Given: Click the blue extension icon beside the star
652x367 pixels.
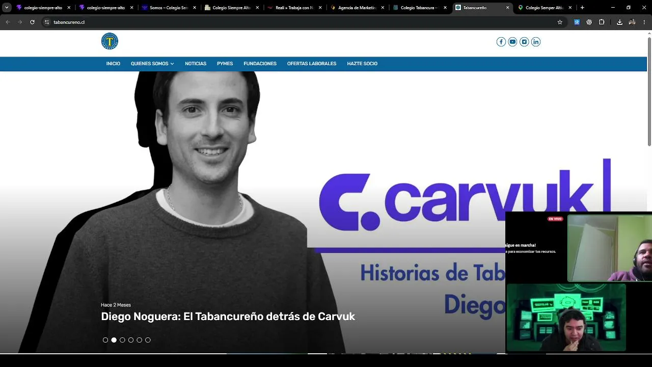Looking at the screenshot, I should pos(577,22).
